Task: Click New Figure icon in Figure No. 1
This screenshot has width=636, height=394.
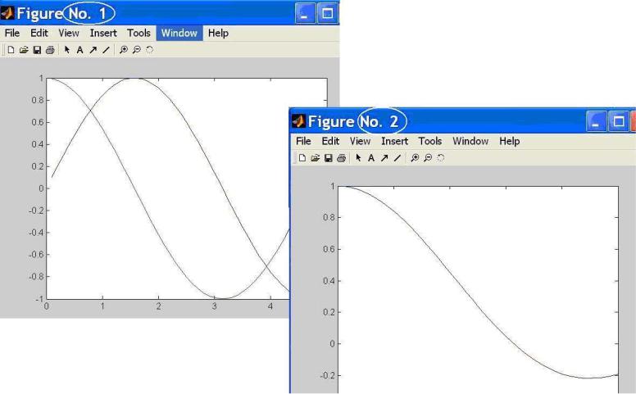Action: (x=11, y=50)
